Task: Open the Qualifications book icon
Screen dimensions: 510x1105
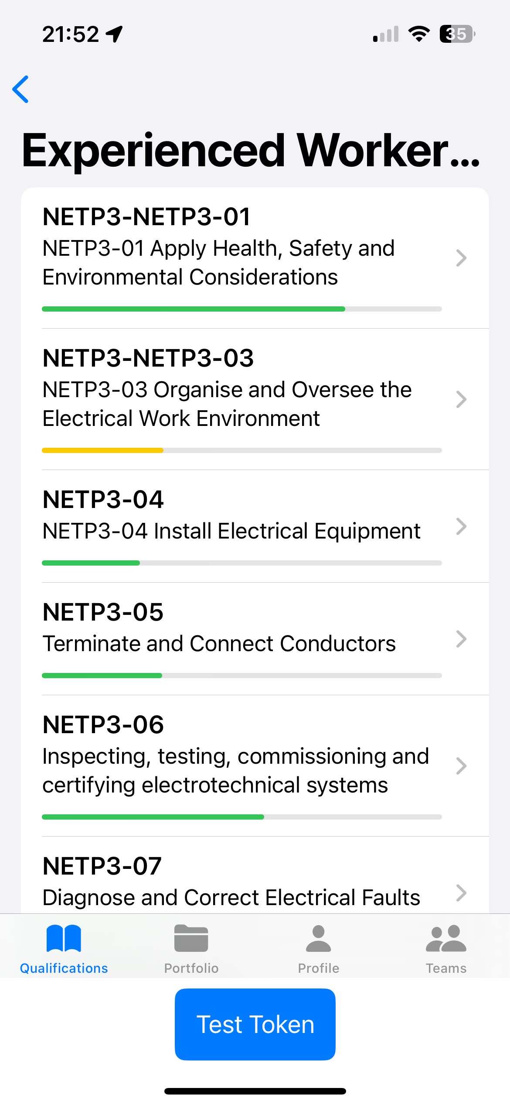Action: click(64, 938)
